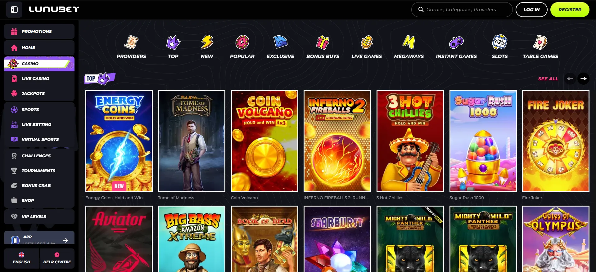The width and height of the screenshot is (596, 272).
Task: Click the Top section badge
Action: [x=100, y=78]
